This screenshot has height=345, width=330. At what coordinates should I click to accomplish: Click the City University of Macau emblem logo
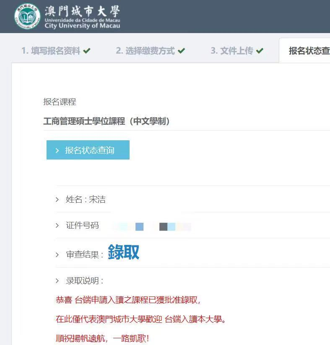point(27,16)
